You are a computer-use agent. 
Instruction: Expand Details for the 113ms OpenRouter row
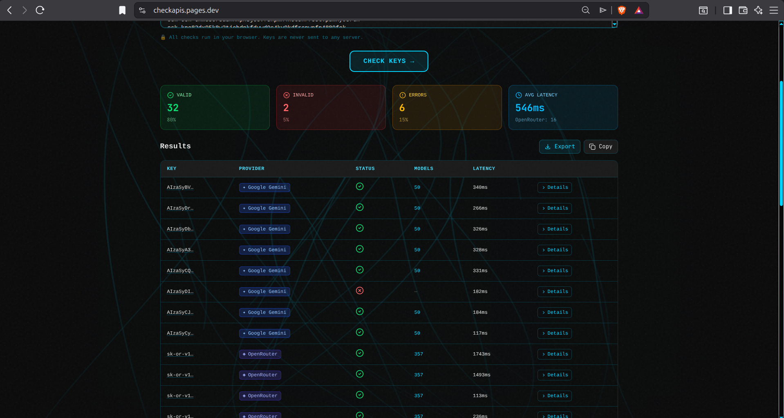[x=555, y=396]
